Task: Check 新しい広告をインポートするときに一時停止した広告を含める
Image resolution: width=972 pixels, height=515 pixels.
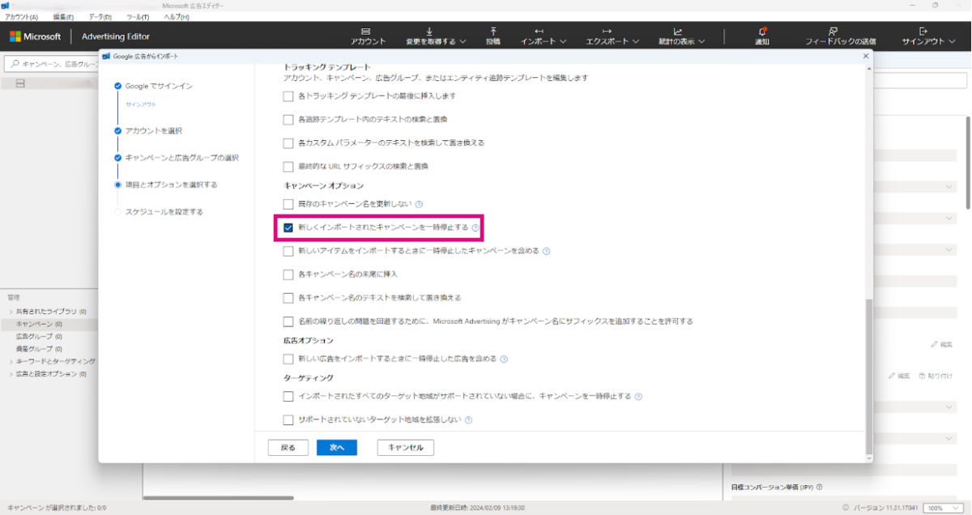Action: coord(288,359)
